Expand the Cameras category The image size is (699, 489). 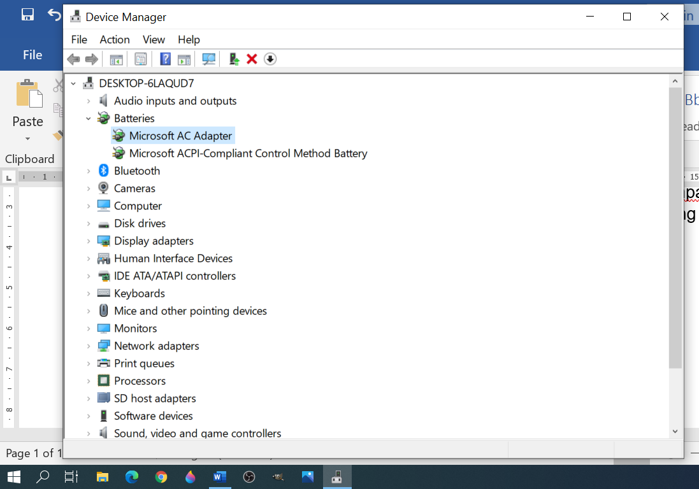(x=89, y=188)
